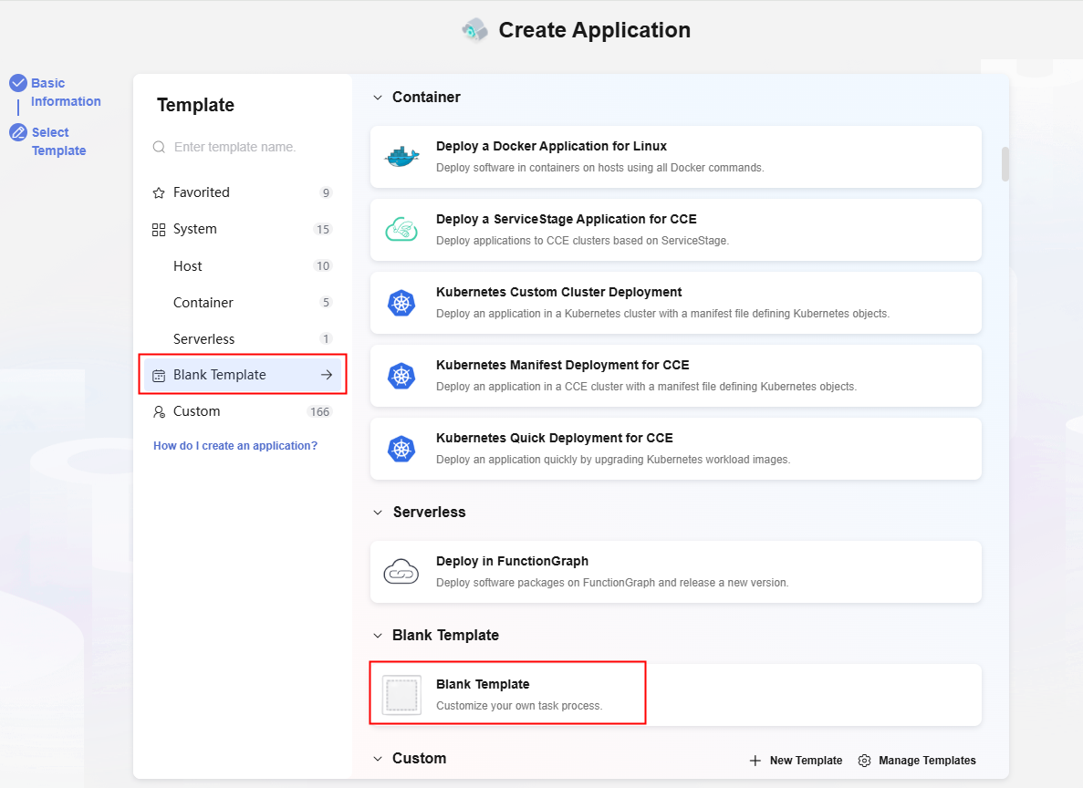Screen dimensions: 1083x788
Task: Click the search magnifier icon
Action: coord(159,147)
